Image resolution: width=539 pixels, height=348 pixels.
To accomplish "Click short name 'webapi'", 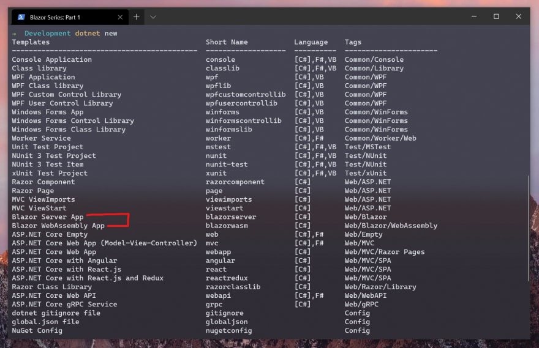I will tap(218, 295).
